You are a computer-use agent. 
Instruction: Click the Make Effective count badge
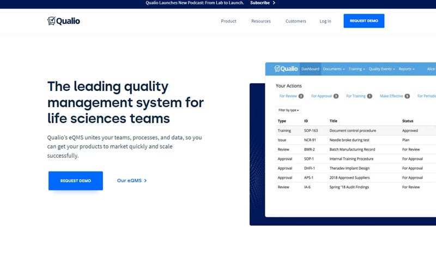(x=407, y=96)
